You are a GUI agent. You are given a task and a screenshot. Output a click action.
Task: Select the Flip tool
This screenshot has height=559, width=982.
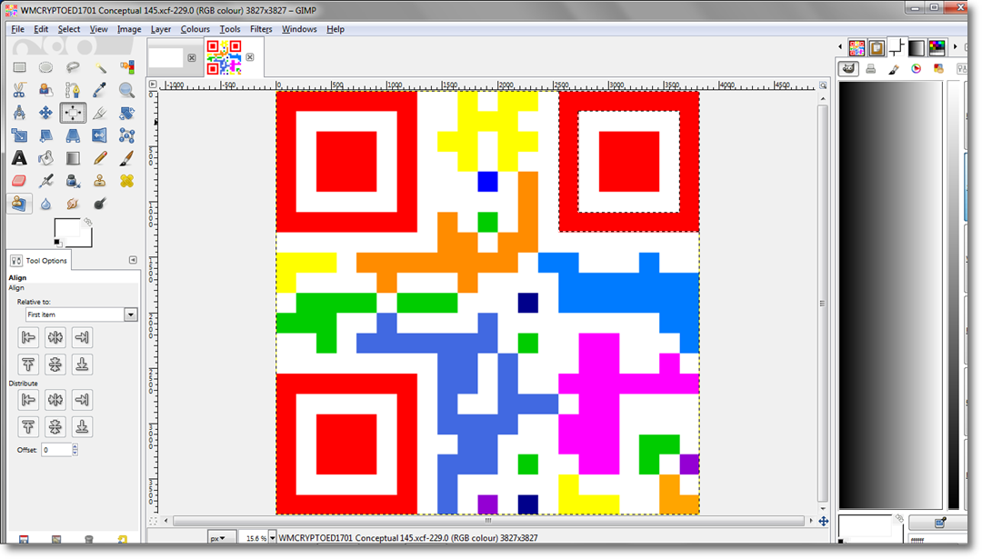100,135
